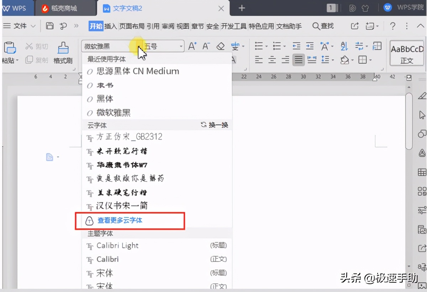Click the clear formatting eraser icon
427x292 pixels.
(x=221, y=46)
